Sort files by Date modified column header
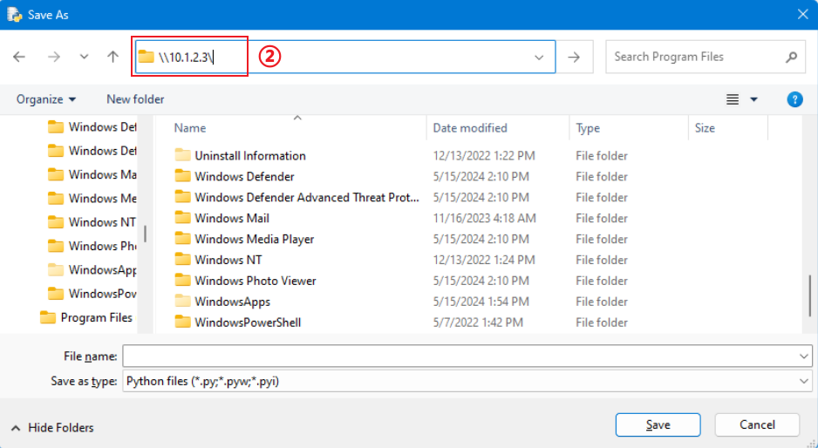Screen dimensions: 818x448 [470, 128]
